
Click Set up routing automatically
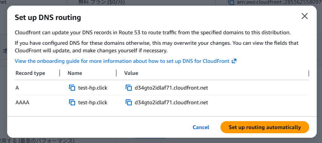point(265,127)
